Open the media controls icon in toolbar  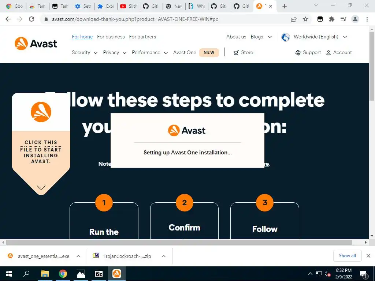(344, 19)
